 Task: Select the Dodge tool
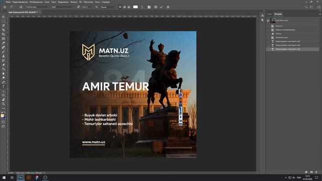pos(4,78)
